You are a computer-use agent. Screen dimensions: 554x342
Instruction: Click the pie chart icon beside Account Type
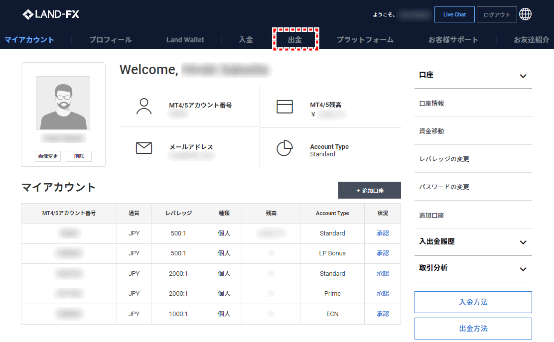284,148
